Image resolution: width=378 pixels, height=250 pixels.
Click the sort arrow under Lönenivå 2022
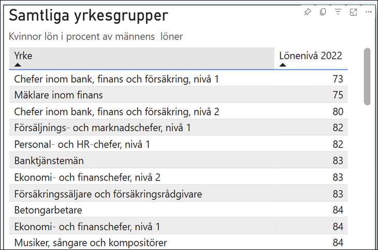pos(283,65)
